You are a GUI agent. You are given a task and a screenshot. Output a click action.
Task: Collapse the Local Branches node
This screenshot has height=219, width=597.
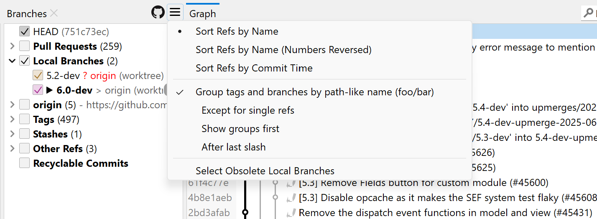click(x=12, y=61)
